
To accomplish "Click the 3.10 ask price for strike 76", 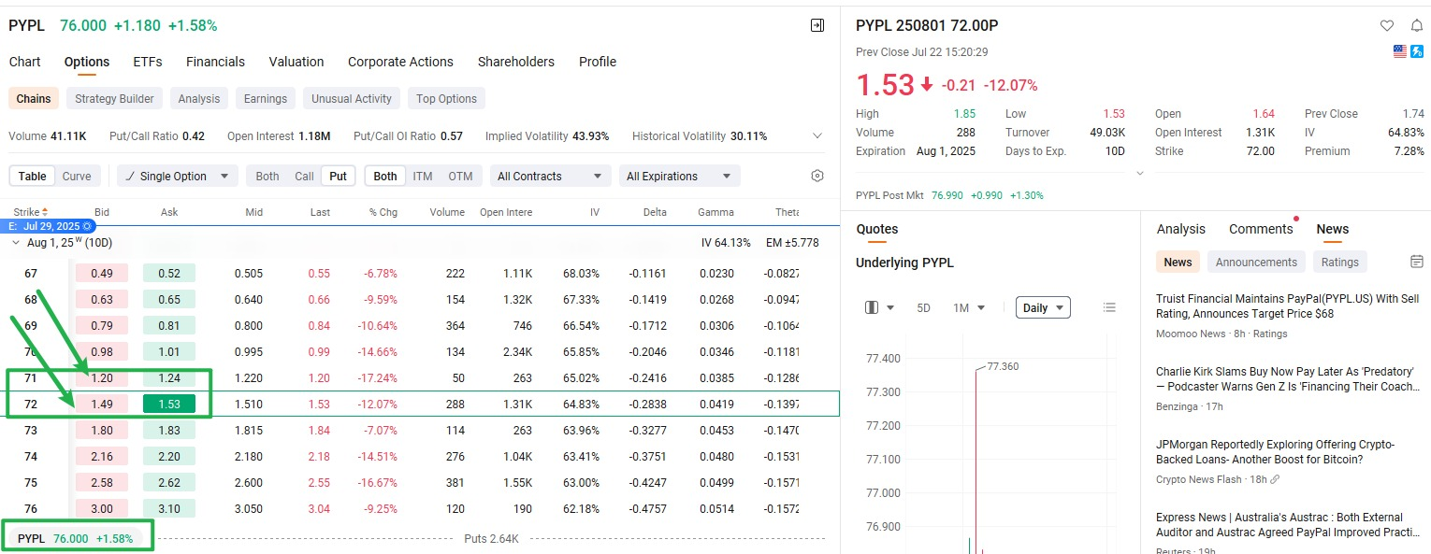I will (169, 508).
